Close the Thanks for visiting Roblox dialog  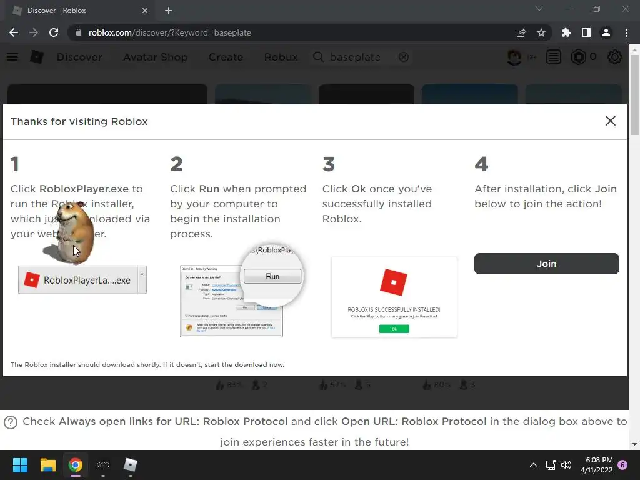[x=611, y=121]
